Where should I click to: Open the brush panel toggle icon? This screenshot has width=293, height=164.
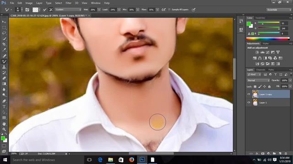tap(27, 10)
